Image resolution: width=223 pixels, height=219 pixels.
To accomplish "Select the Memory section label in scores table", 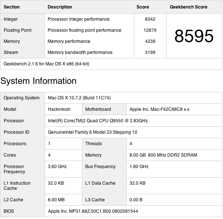I will pos(12,41).
